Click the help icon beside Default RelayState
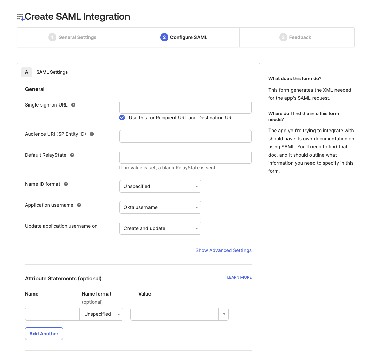 (x=72, y=155)
